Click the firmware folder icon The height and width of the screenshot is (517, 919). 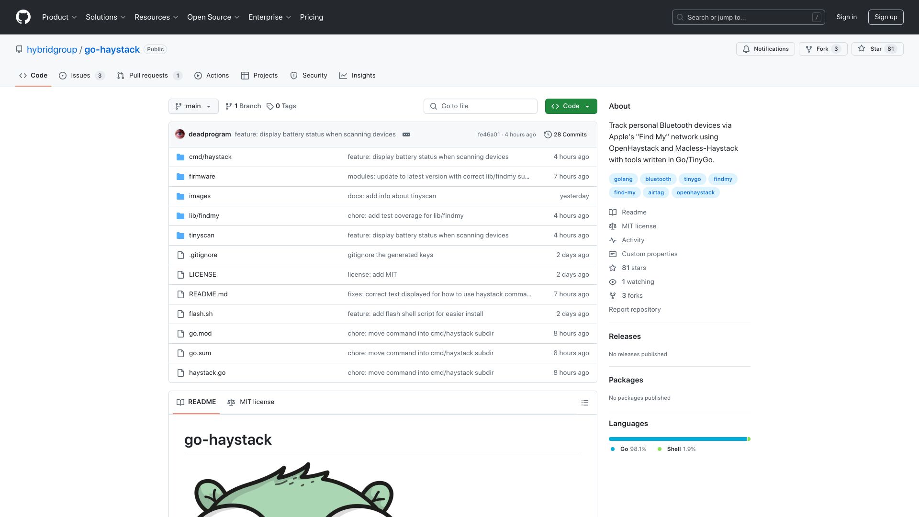[180, 177]
